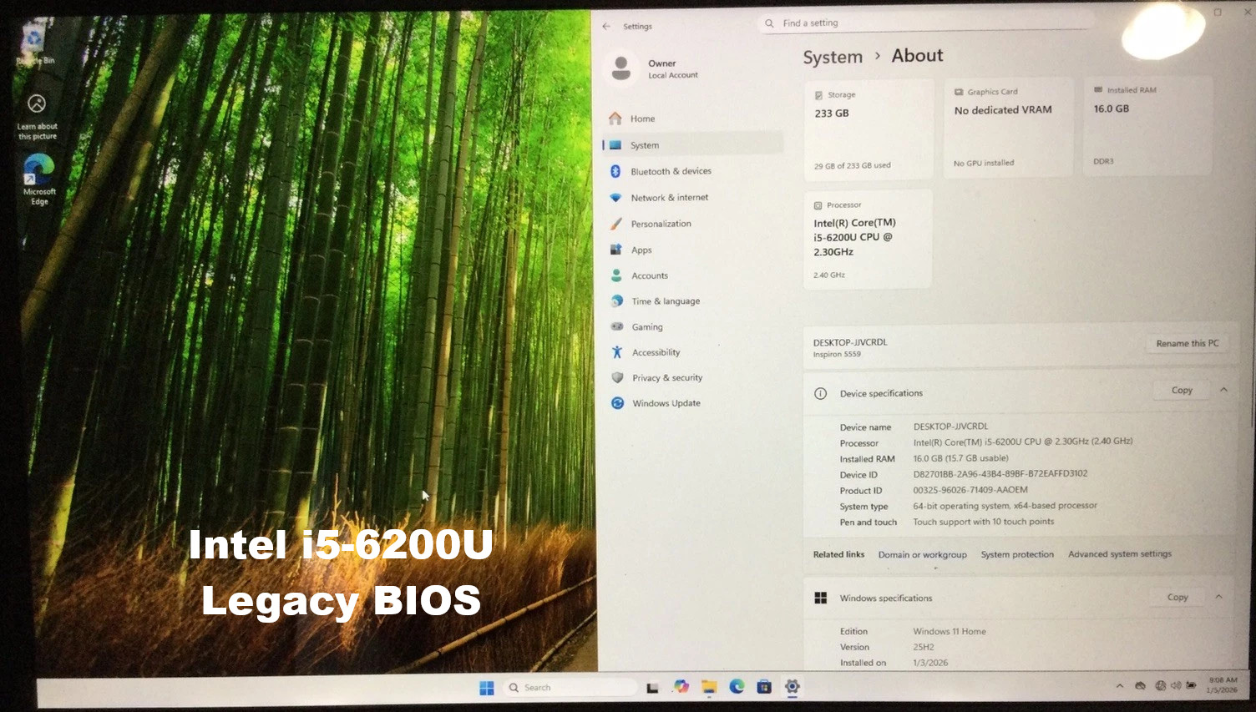
Task: Select System in Settings sidebar
Action: [692, 144]
